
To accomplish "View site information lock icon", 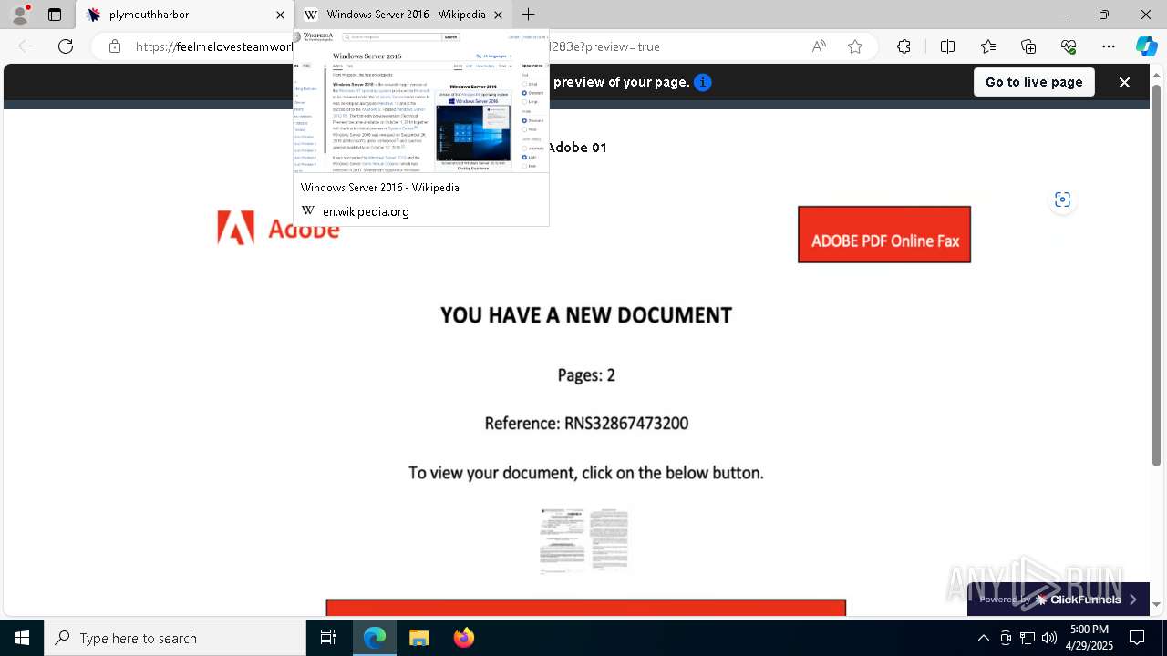I will [115, 46].
